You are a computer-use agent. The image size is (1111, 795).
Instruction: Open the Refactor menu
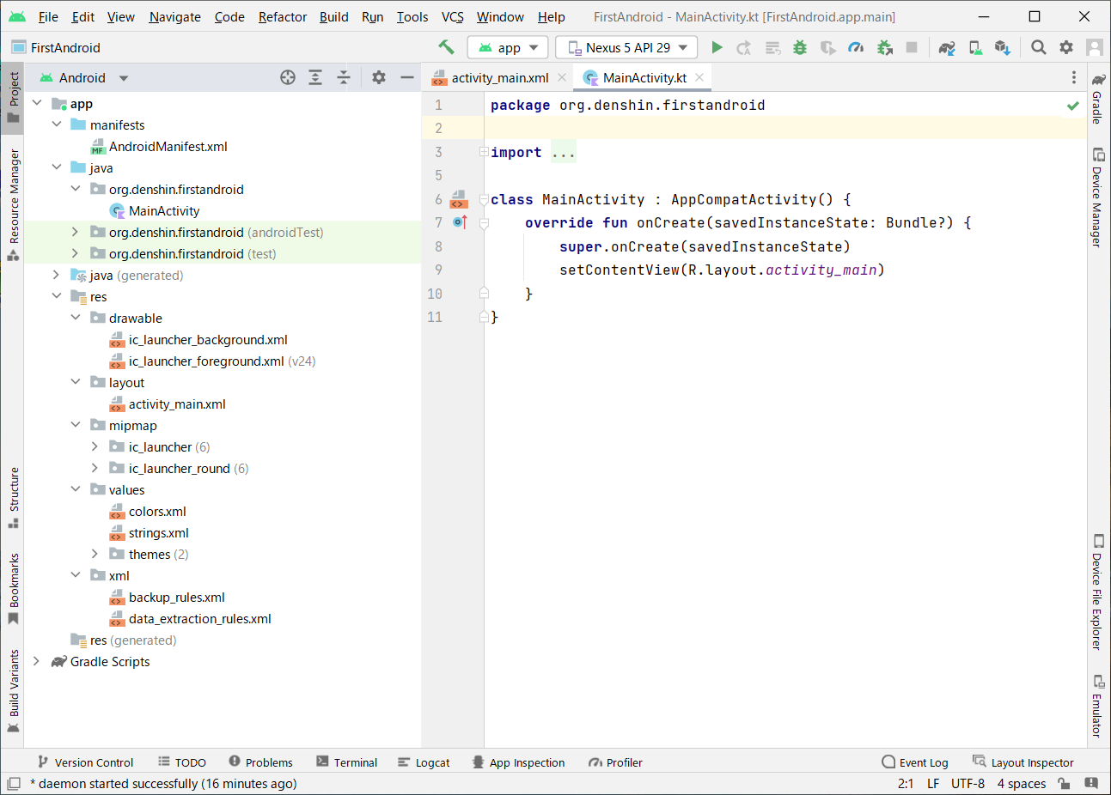[x=282, y=16]
